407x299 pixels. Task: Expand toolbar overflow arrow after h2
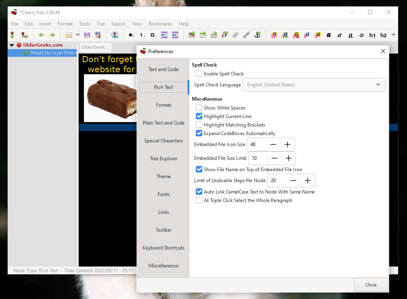coord(394,35)
